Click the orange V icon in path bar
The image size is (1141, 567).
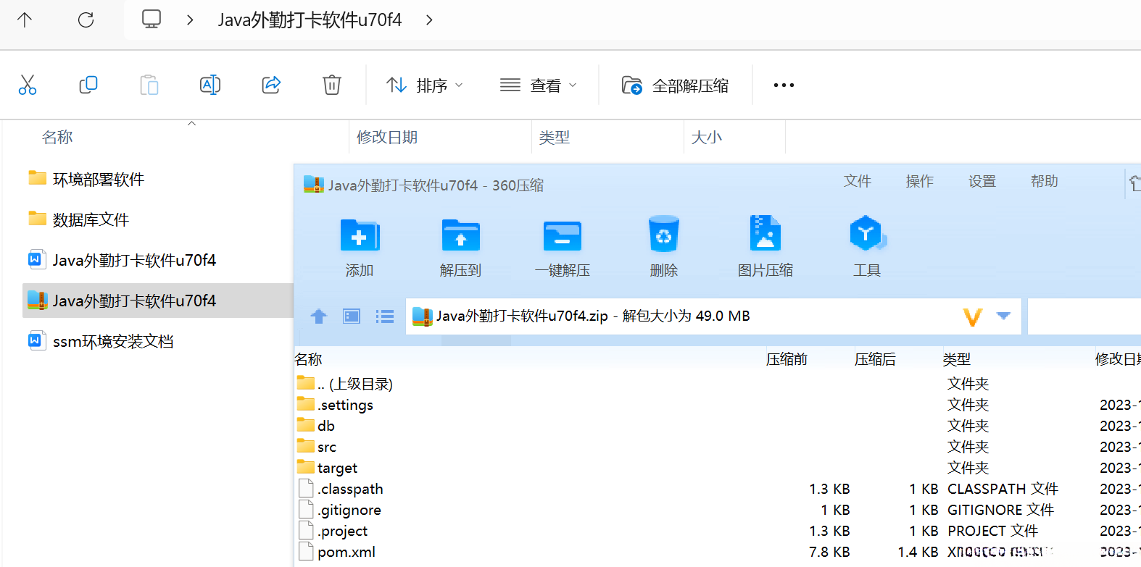(972, 316)
